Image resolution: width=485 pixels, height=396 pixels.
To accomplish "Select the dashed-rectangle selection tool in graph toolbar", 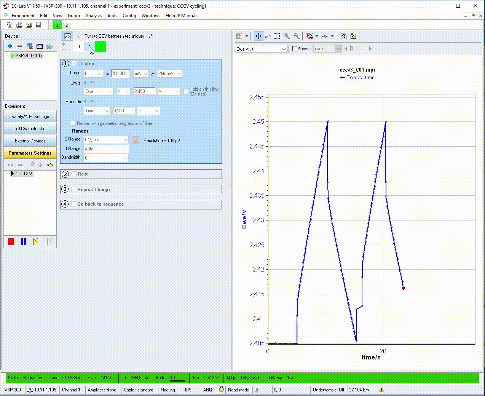I will tap(277, 36).
